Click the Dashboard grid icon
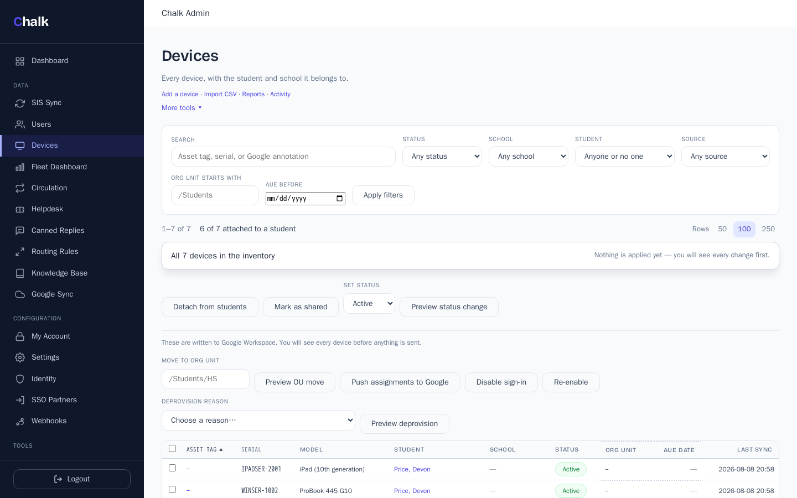797x498 pixels. point(20,61)
